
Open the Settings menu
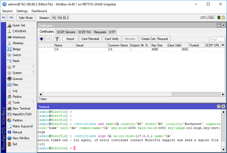(x=22, y=11)
